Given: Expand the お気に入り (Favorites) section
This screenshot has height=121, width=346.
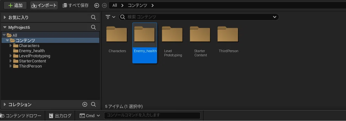Looking at the screenshot, I should 5,17.
